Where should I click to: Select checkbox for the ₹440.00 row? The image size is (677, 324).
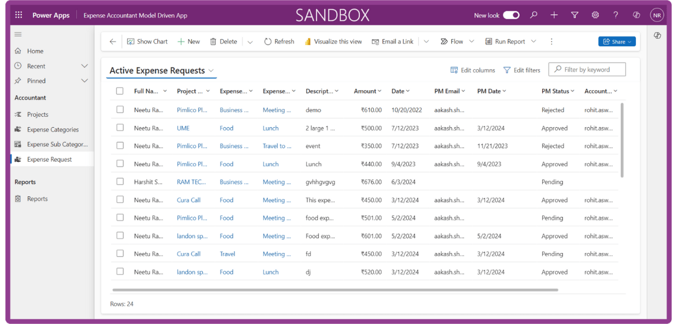coord(120,163)
